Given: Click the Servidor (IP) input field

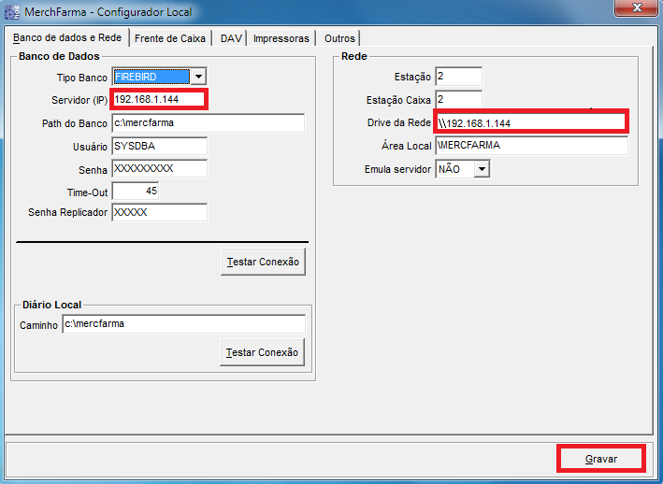Looking at the screenshot, I should [159, 100].
